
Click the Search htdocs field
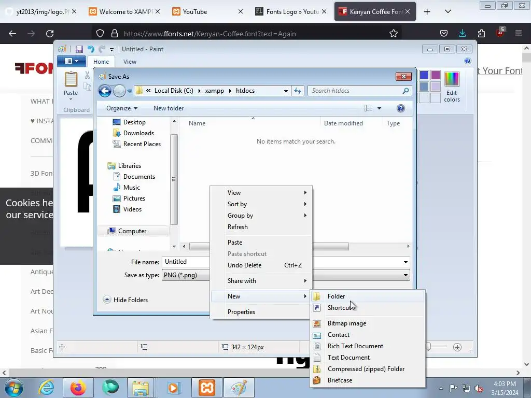coord(356,91)
